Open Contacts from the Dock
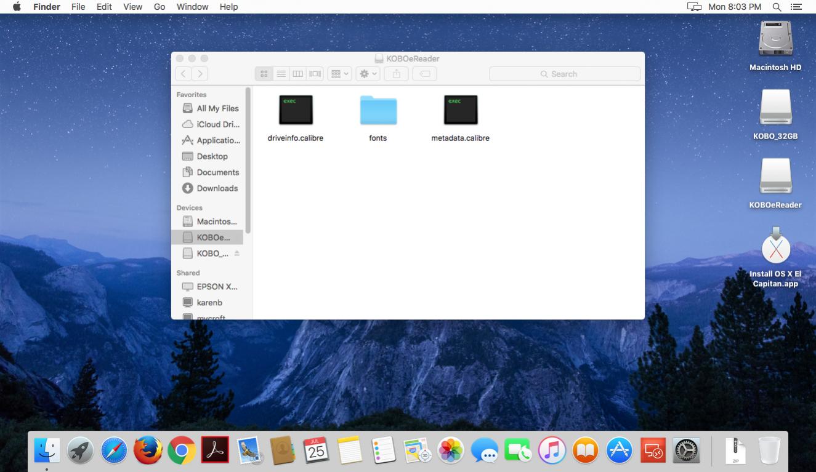 [x=282, y=451]
